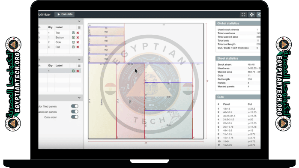299x168 pixels.
Task: Collapse the panels section chevron
Action: [79, 21]
